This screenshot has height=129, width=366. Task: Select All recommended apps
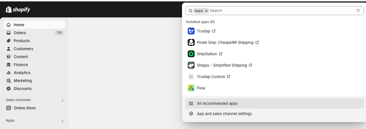pyautogui.click(x=217, y=103)
